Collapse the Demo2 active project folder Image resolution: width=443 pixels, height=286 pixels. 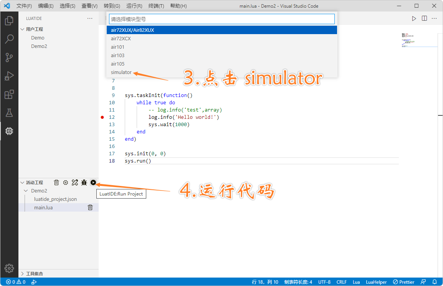(x=26, y=191)
